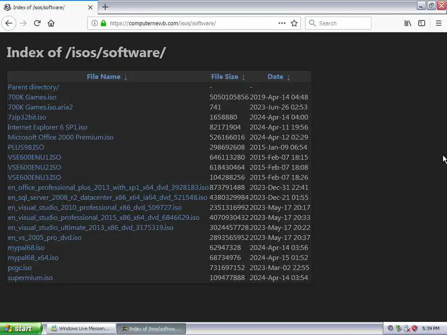Reload the current page

[37, 23]
